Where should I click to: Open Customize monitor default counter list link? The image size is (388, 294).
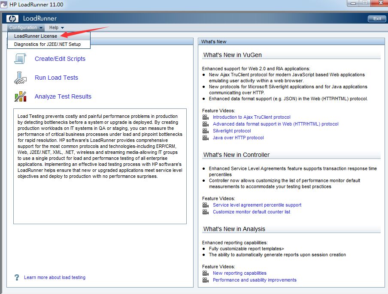point(252,212)
